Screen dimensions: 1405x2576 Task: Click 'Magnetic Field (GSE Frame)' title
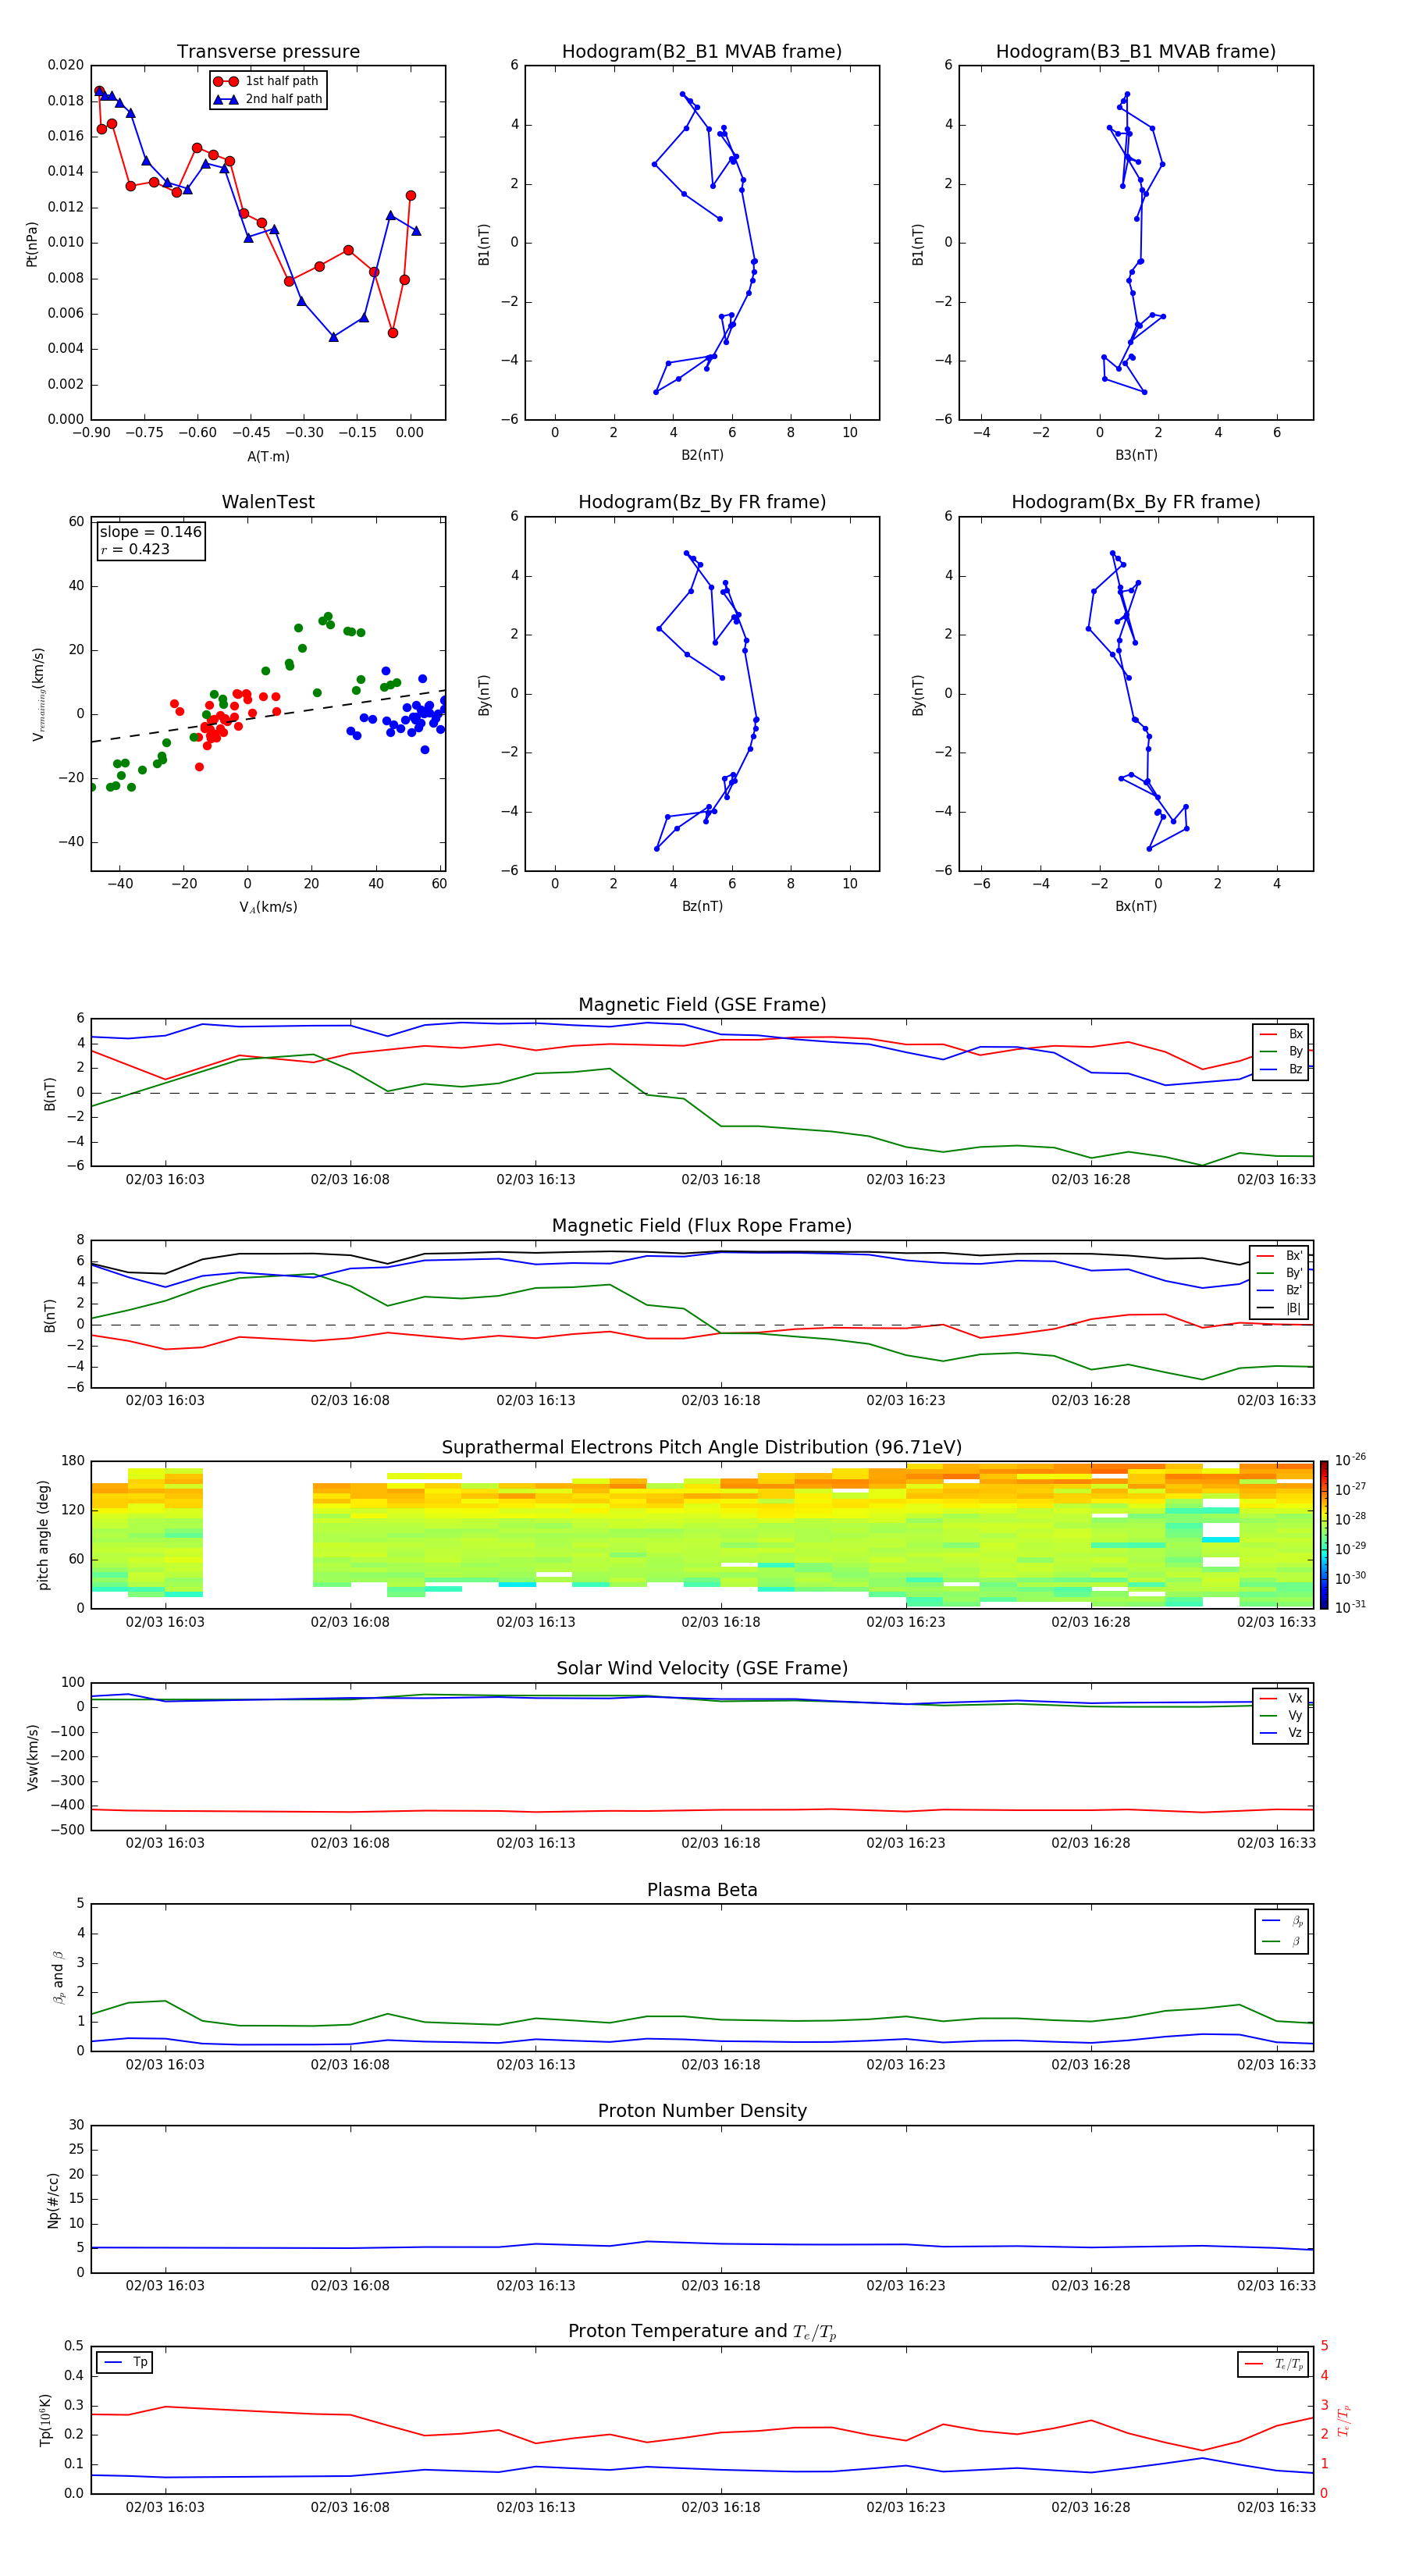pos(702,1005)
